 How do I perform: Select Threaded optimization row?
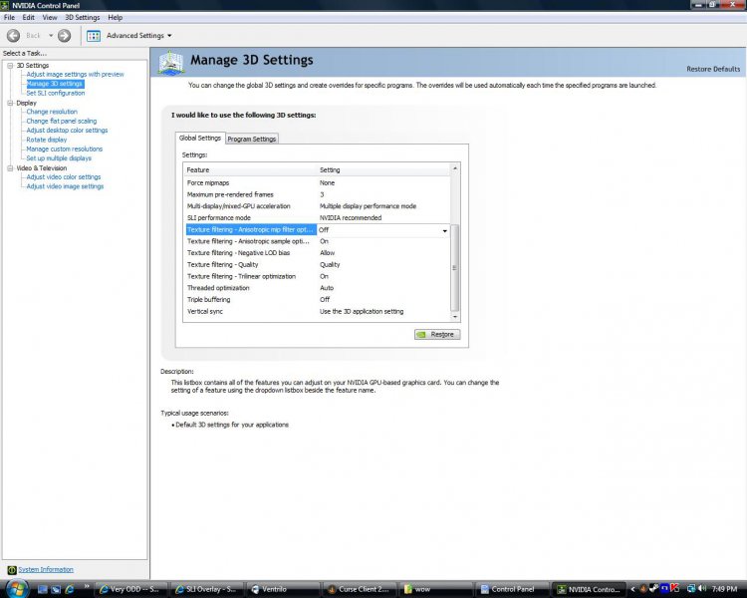coord(318,288)
